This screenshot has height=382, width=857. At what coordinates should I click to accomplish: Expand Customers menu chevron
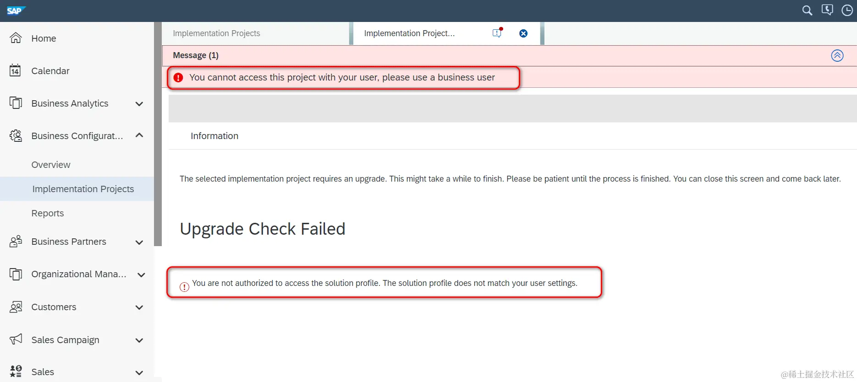click(x=139, y=308)
